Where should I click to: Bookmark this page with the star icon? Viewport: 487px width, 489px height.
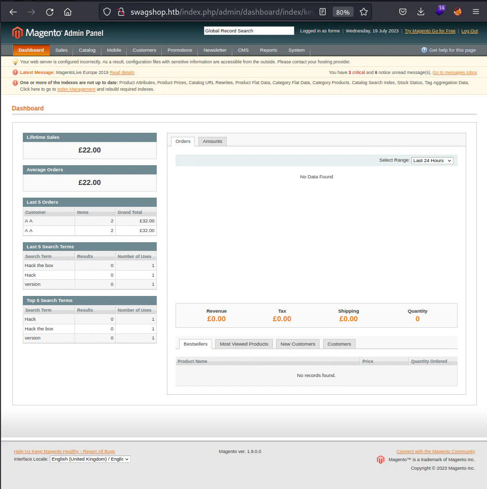pos(363,12)
